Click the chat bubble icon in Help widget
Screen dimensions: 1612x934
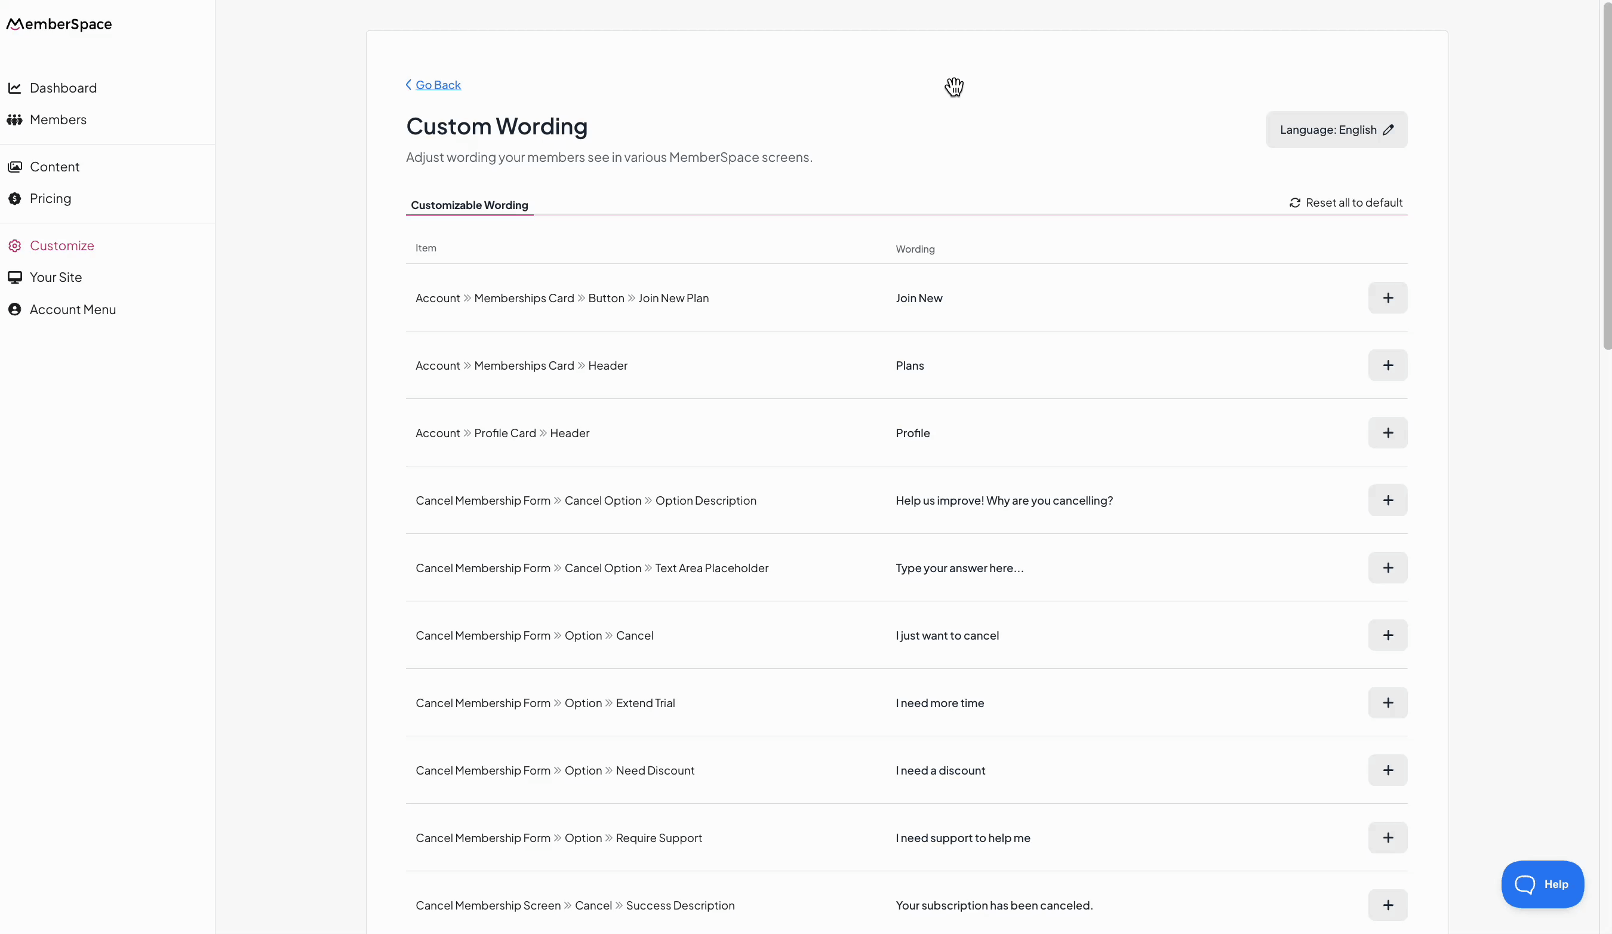coord(1524,884)
